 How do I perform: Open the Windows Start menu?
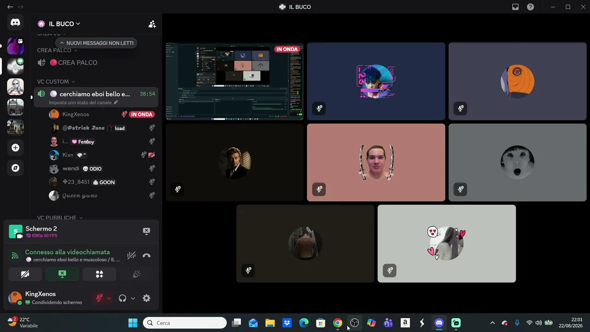[x=133, y=323]
